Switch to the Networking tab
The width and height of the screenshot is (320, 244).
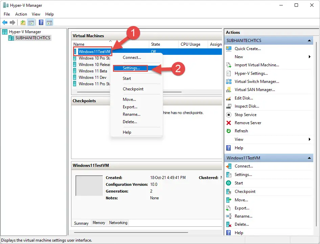[x=118, y=223]
